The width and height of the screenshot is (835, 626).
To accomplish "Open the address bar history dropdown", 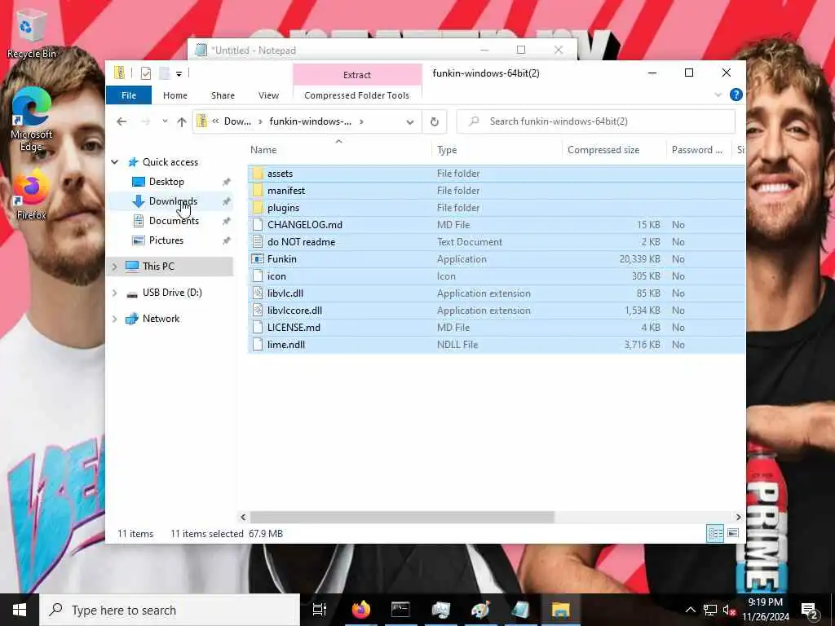I will 410,122.
